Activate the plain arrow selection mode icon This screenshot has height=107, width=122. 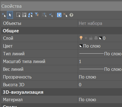coord(10,15)
